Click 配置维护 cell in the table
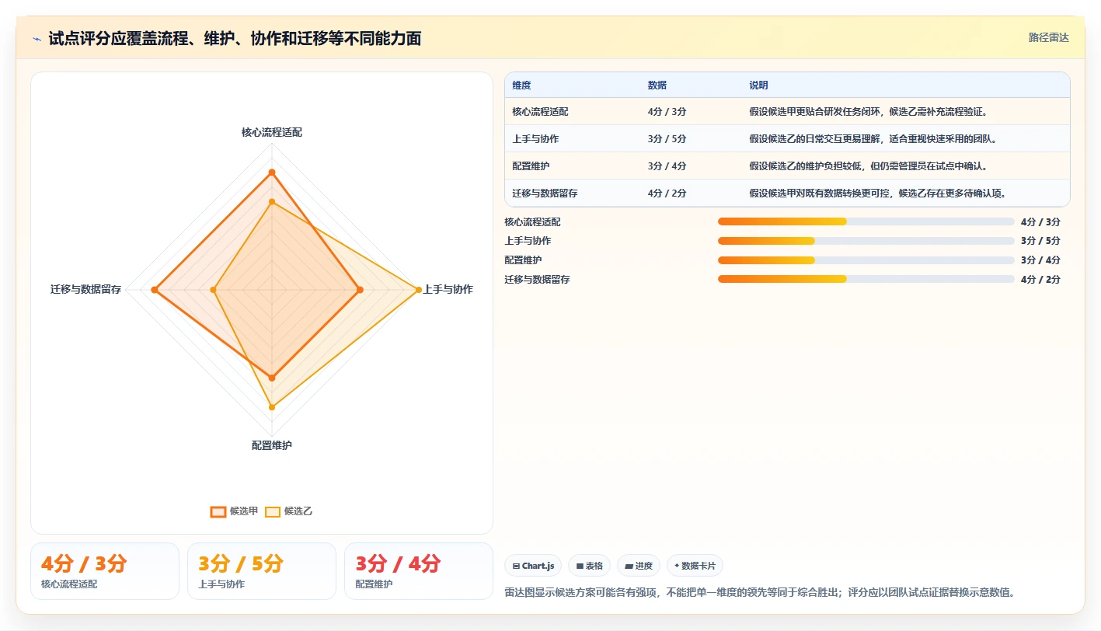 pos(531,166)
